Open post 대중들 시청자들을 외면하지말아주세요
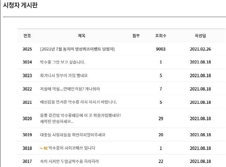 [73, 135]
